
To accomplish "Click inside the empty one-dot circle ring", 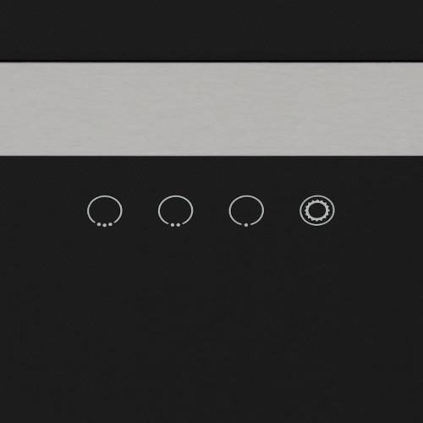I will click(x=246, y=209).
